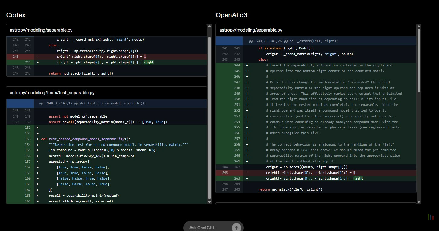439x231 pixels.
Task: Click removed line 245 in Codex panel
Action: (107, 57)
